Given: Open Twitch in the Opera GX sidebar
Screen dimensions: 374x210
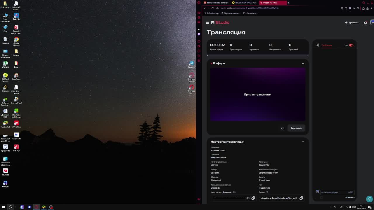Looking at the screenshot, I should coord(199,34).
